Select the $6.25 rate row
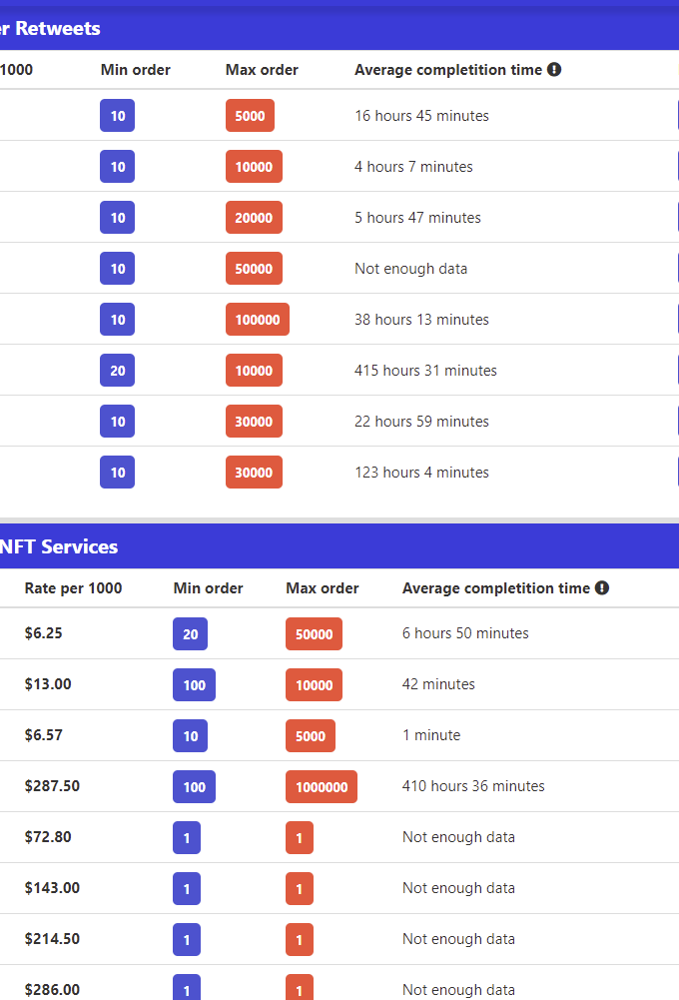679x1000 pixels. 339,633
